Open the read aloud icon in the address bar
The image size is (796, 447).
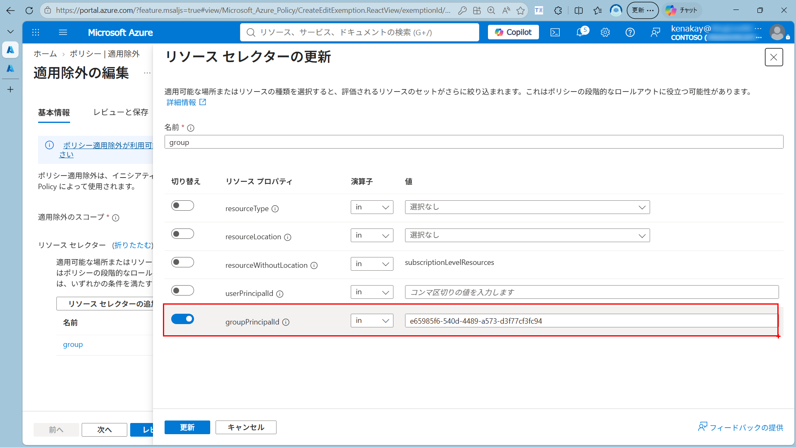506,10
